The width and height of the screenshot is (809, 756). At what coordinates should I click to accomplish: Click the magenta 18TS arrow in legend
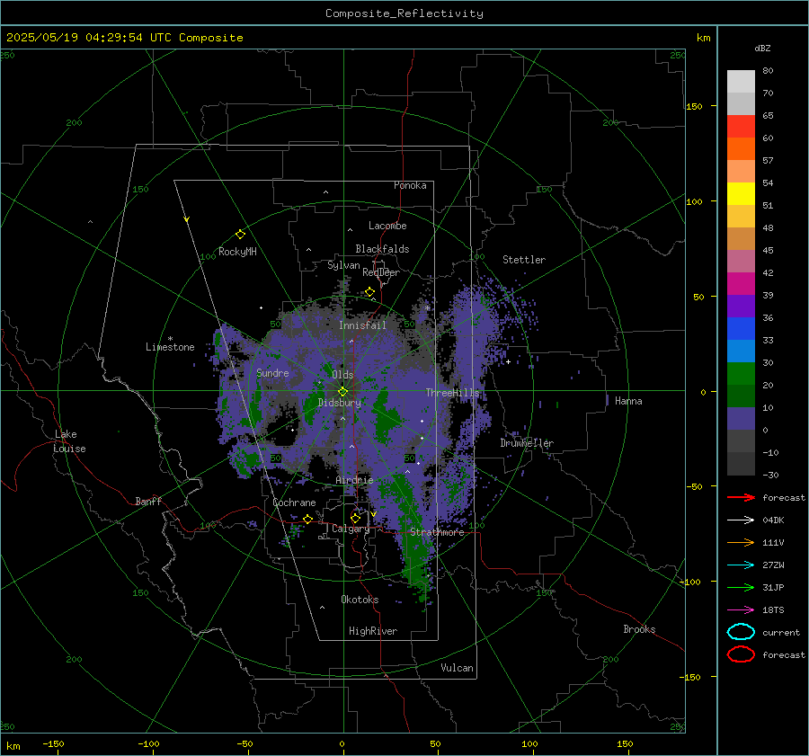741,610
